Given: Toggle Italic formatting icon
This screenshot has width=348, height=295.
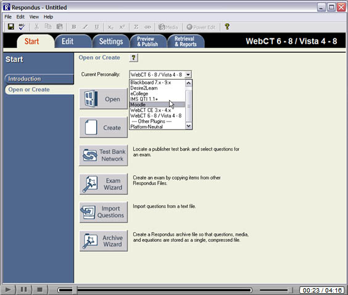Looking at the screenshot, I should click(x=85, y=27).
